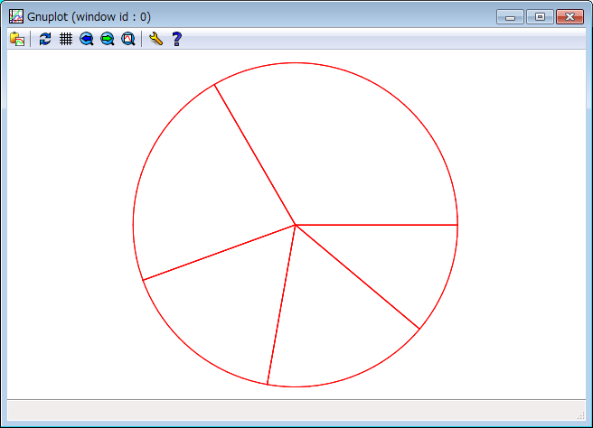This screenshot has height=428, width=593.
Task: Minimize the Gnuplot window
Action: [x=510, y=17]
